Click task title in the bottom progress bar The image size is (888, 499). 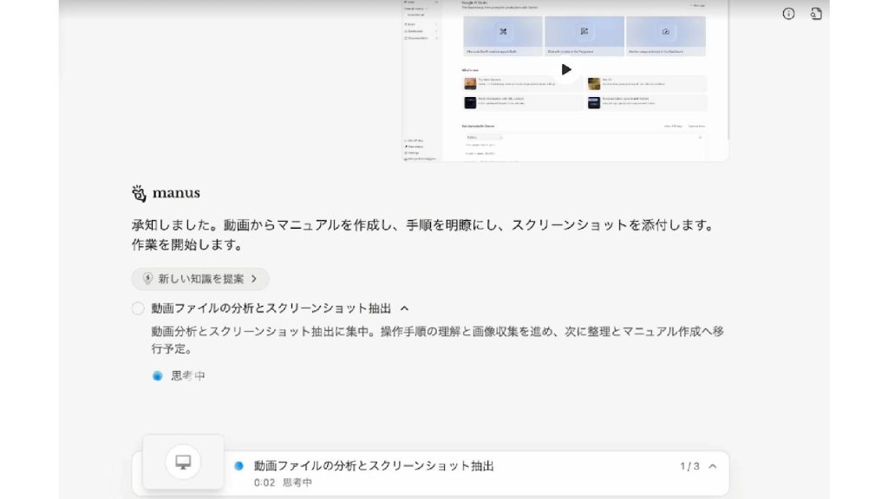point(374,466)
